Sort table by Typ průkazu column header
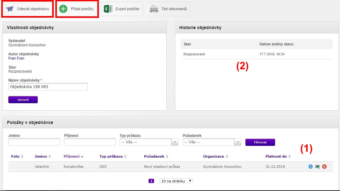The width and height of the screenshot is (340, 191). coord(113,156)
